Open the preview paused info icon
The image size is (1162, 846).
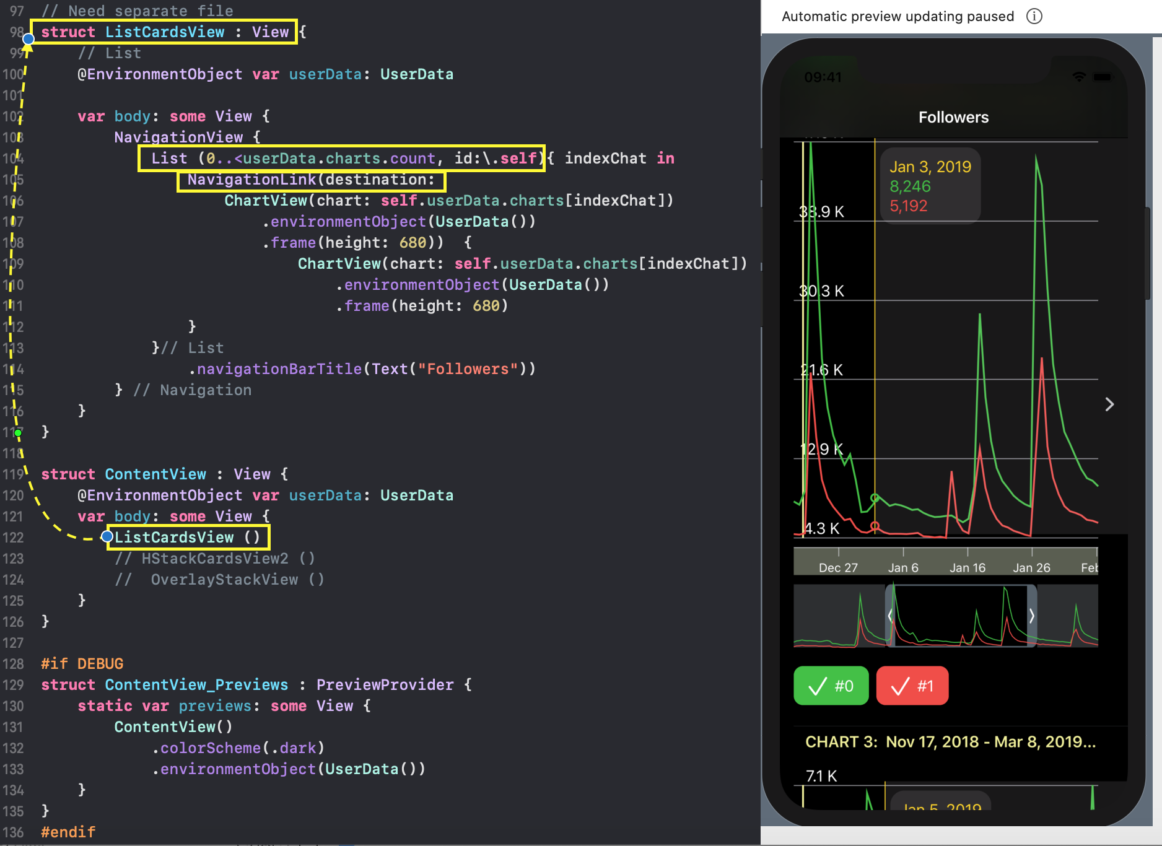1034,16
